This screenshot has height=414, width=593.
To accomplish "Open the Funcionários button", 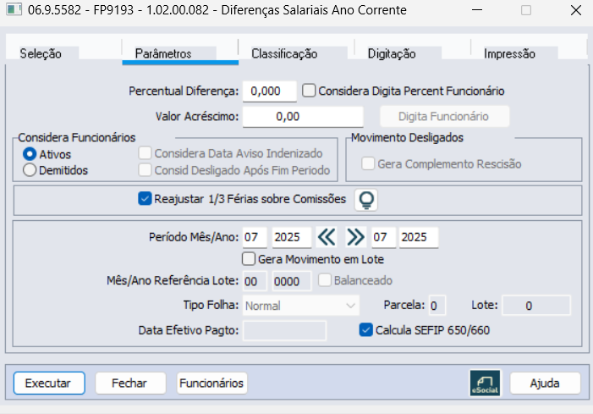I will pyautogui.click(x=211, y=383).
